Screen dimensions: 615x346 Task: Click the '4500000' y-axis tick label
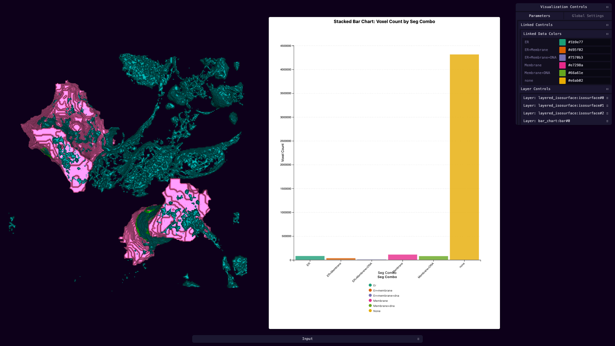pos(285,46)
